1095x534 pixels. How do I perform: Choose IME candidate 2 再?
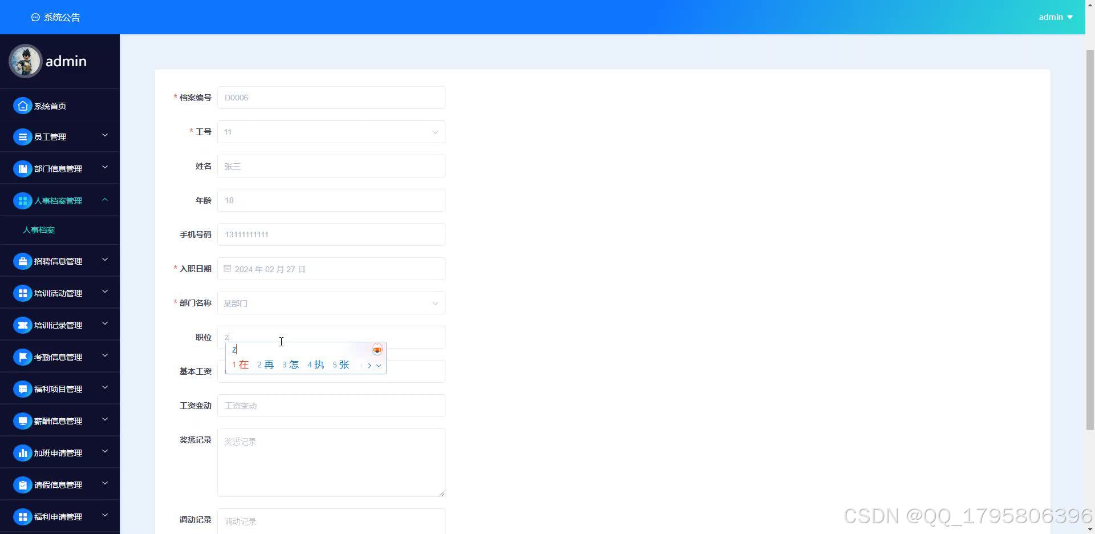[x=266, y=365]
